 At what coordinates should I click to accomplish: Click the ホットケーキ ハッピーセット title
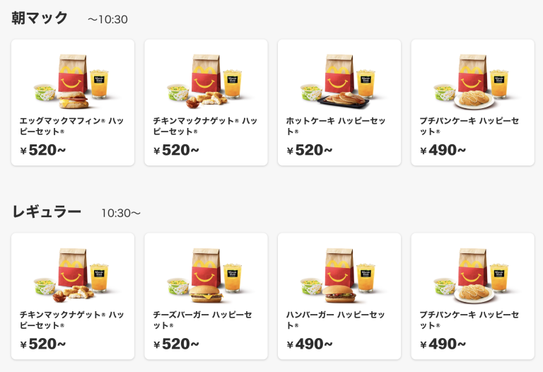click(336, 126)
